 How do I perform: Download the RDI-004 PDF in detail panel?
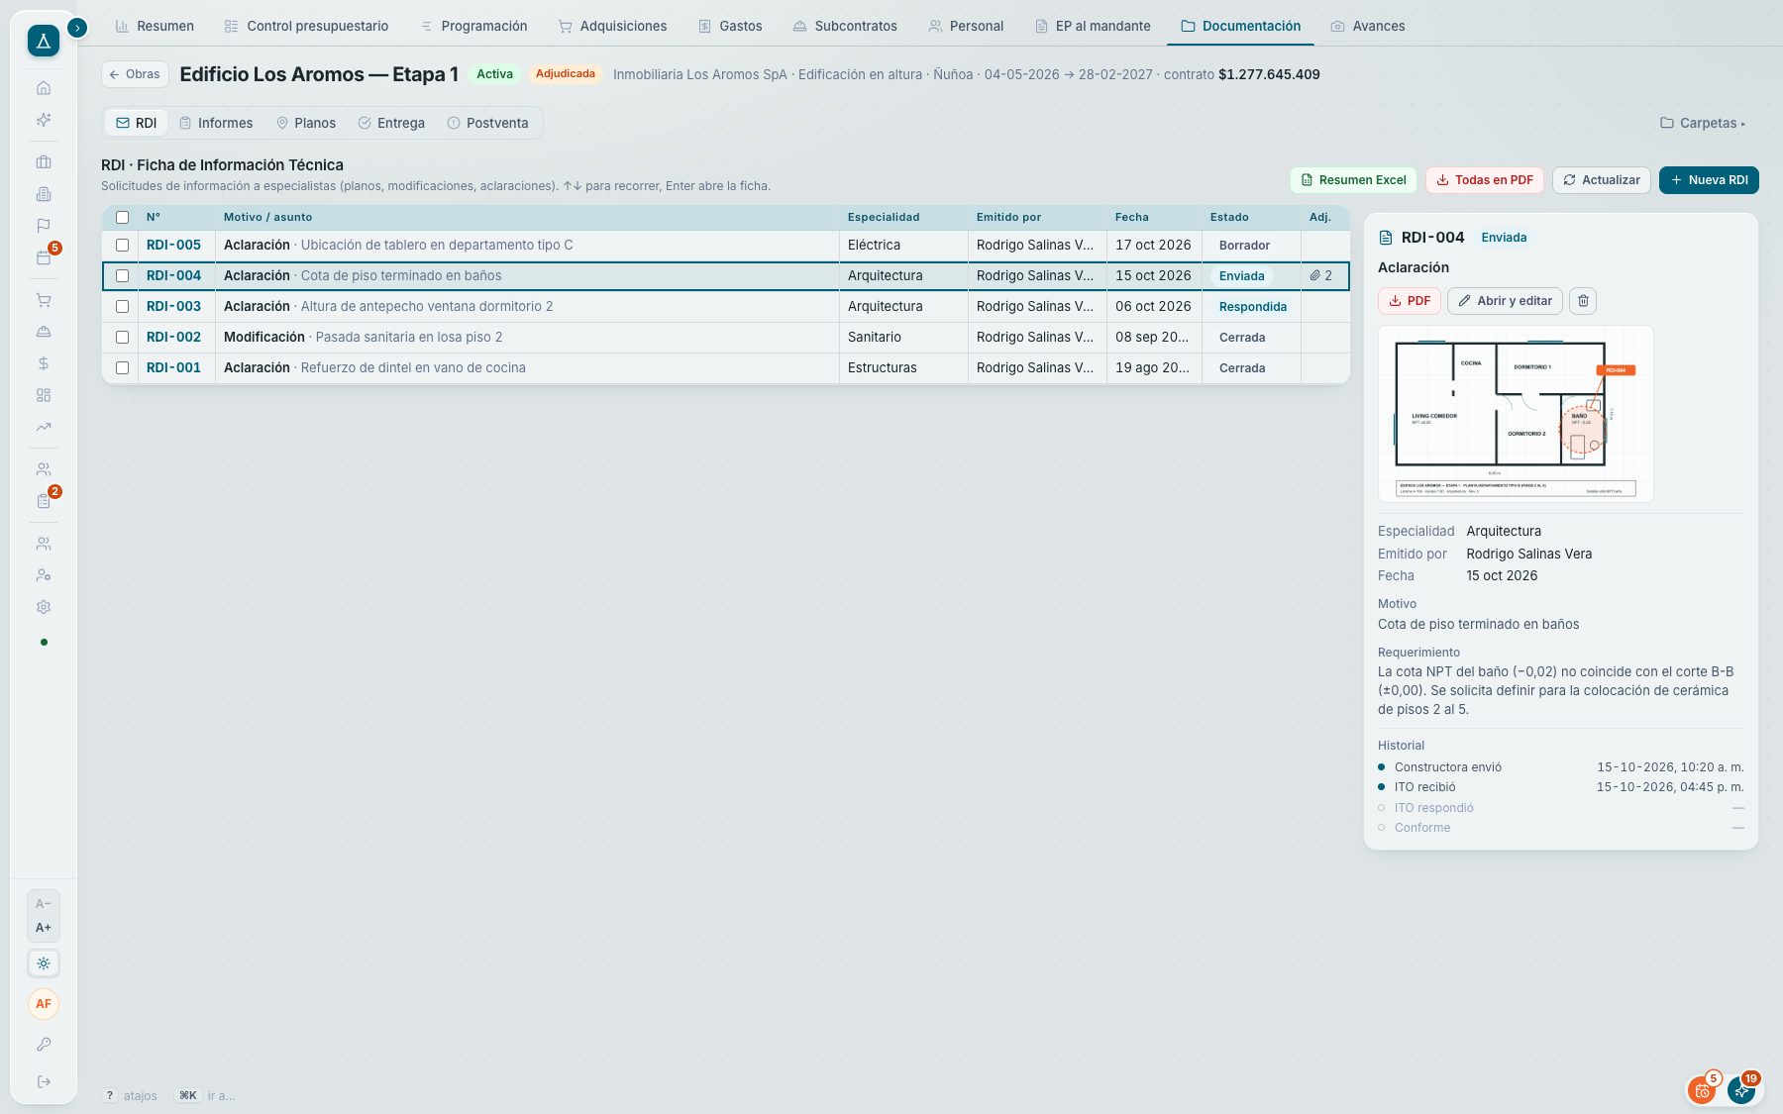point(1409,301)
